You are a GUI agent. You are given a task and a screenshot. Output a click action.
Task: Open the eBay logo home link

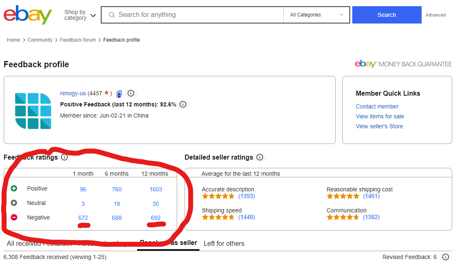coord(28,15)
